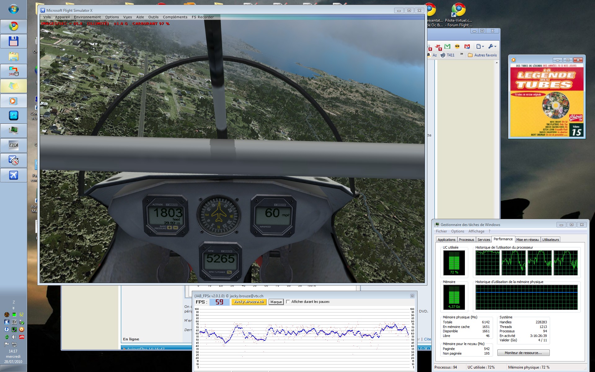Open the T411 bookmark in Chrome
Screen dimensions: 595x372
pyautogui.click(x=447, y=55)
